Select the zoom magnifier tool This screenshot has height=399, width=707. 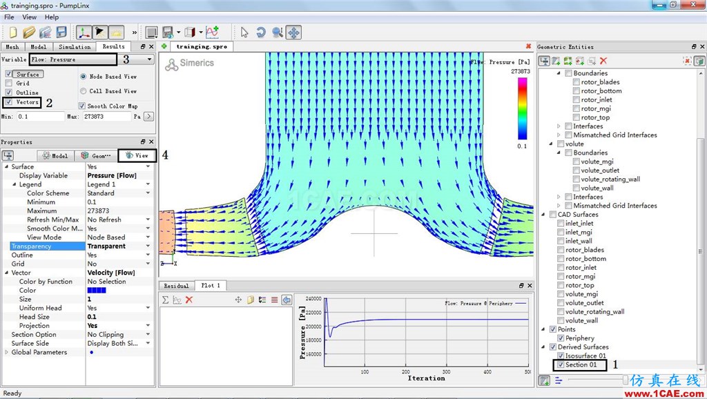(x=278, y=32)
